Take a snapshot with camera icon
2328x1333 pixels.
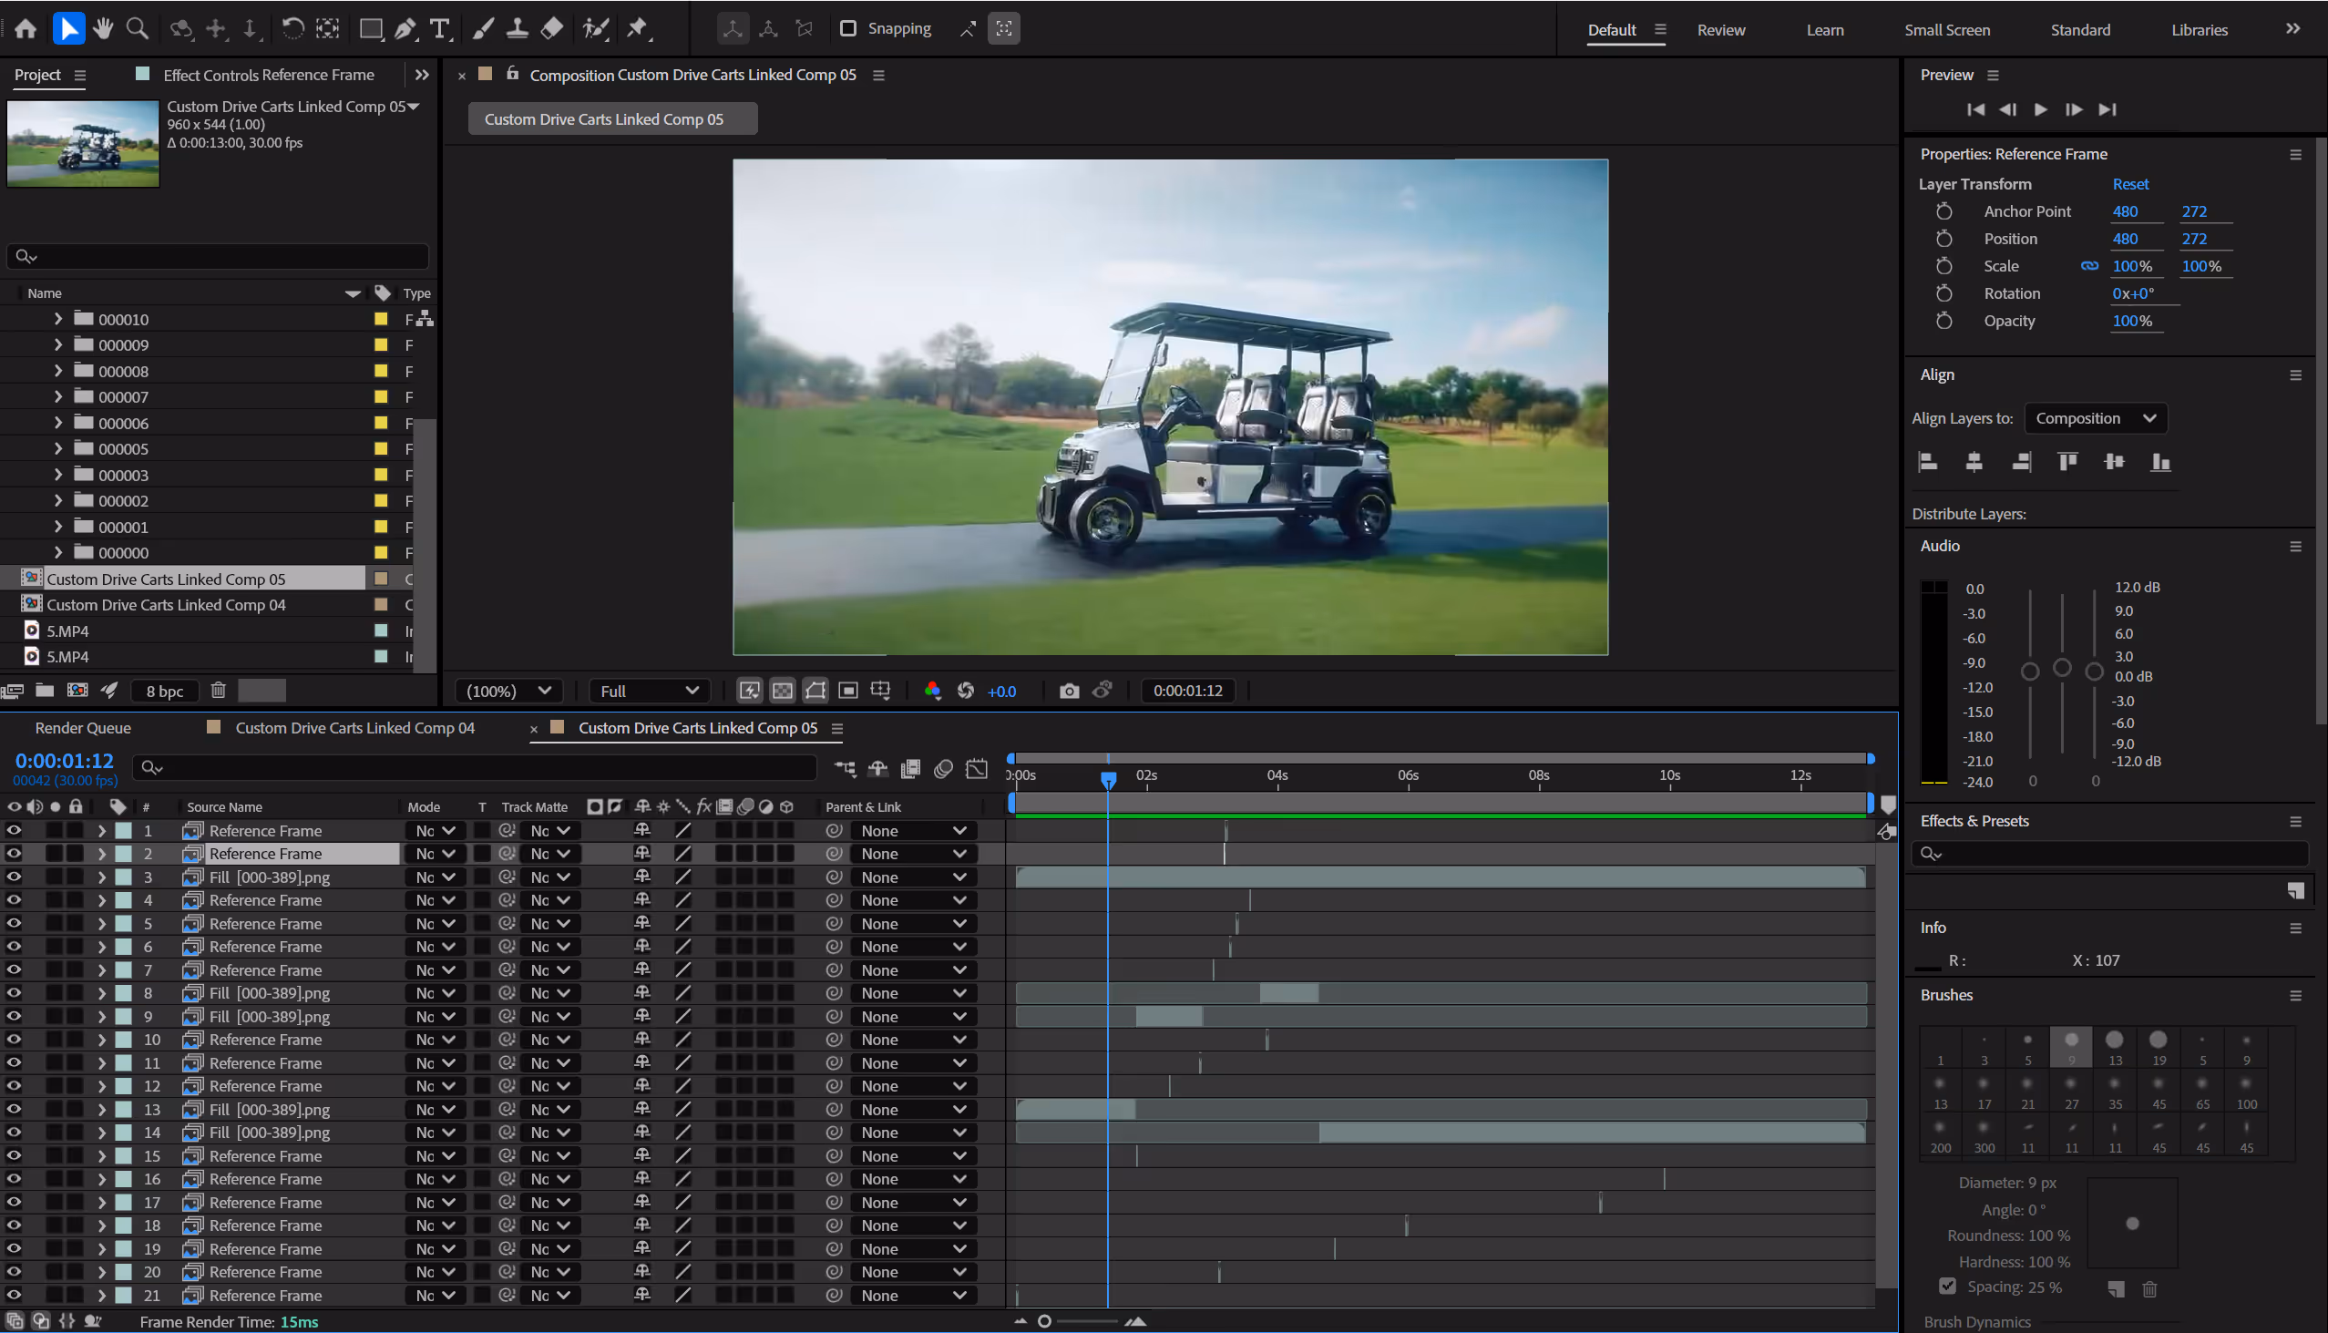click(x=1069, y=691)
